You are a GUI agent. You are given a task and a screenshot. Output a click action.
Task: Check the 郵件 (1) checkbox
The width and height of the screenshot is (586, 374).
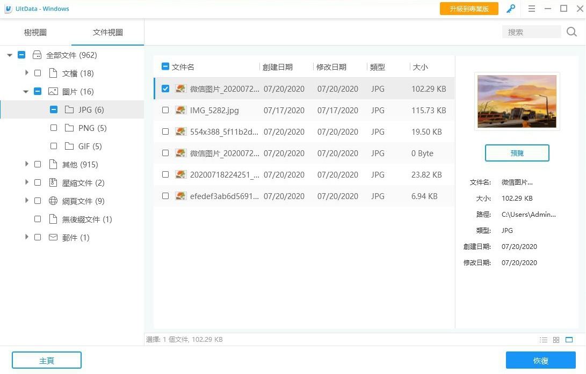(38, 237)
